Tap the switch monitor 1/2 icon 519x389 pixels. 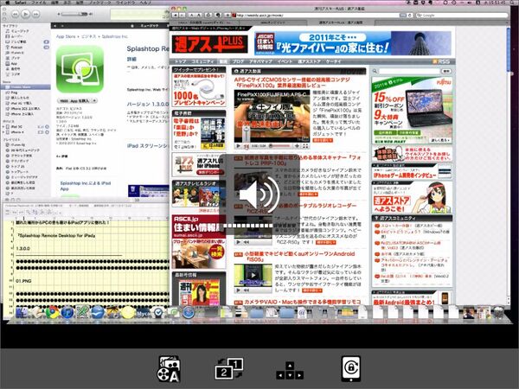229,368
